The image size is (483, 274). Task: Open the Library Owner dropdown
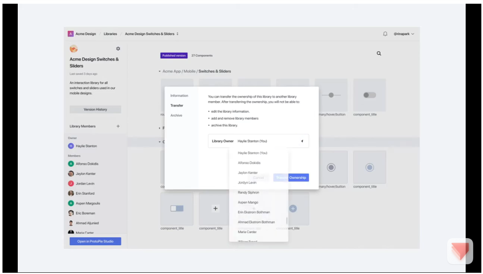258,141
